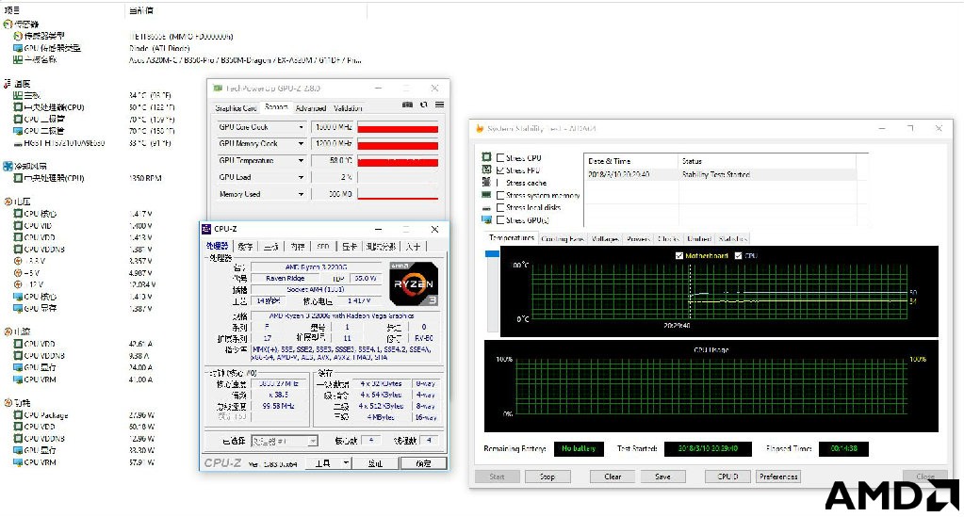This screenshot has width=964, height=517.
Task: Click the blue temperature graph scale slider
Action: (x=493, y=253)
